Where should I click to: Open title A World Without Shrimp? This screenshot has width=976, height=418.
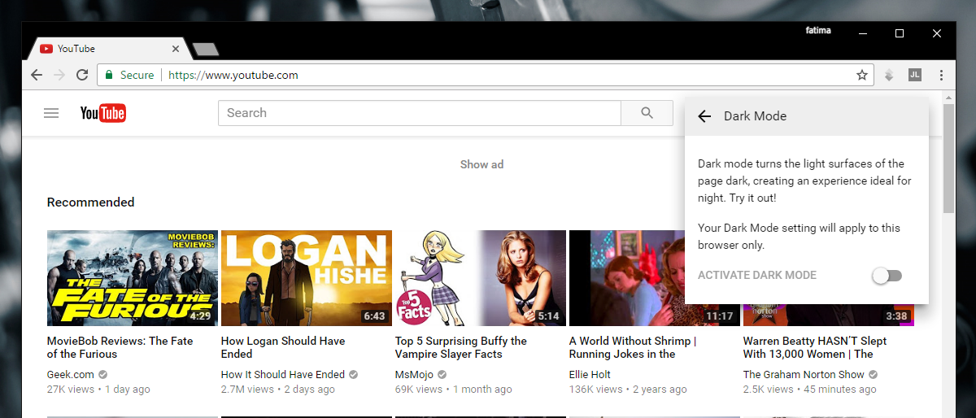click(x=633, y=347)
